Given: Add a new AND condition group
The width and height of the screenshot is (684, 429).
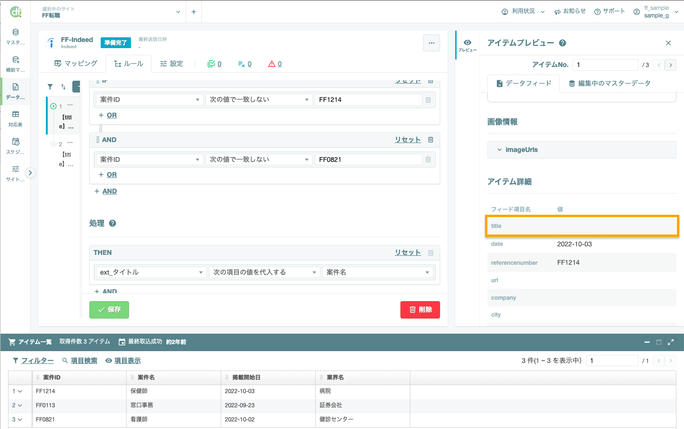Looking at the screenshot, I should [106, 191].
